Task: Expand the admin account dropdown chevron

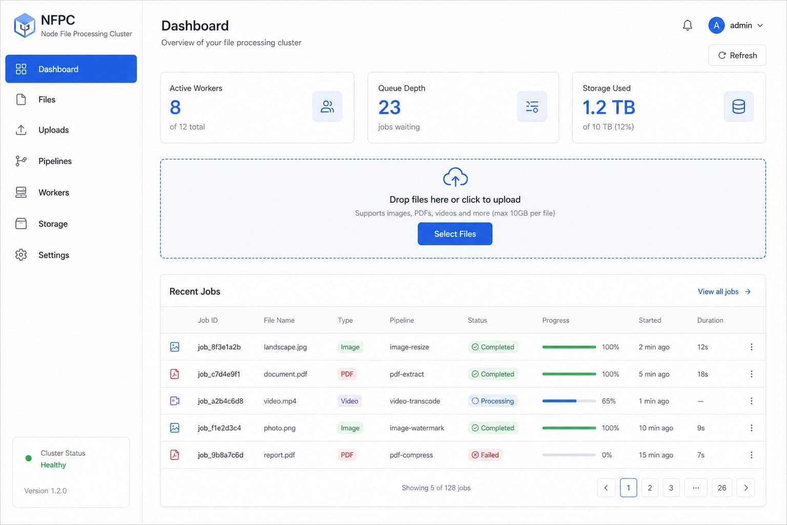Action: pyautogui.click(x=760, y=26)
